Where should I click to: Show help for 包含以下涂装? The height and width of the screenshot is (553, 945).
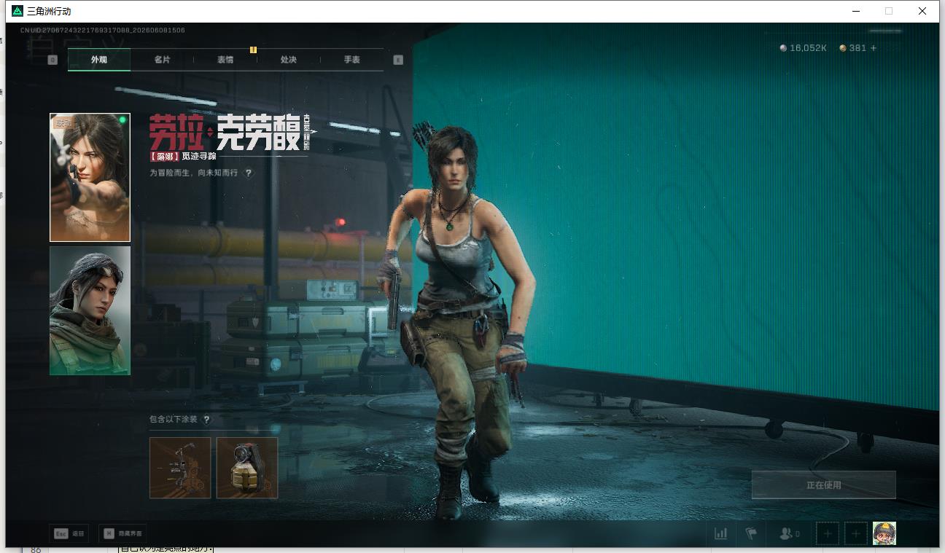tap(207, 420)
